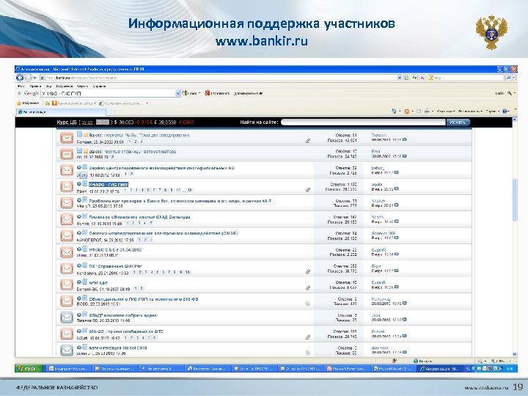Open the Безопасность dropdown in command bar
528x396 pixels.
coord(470,111)
